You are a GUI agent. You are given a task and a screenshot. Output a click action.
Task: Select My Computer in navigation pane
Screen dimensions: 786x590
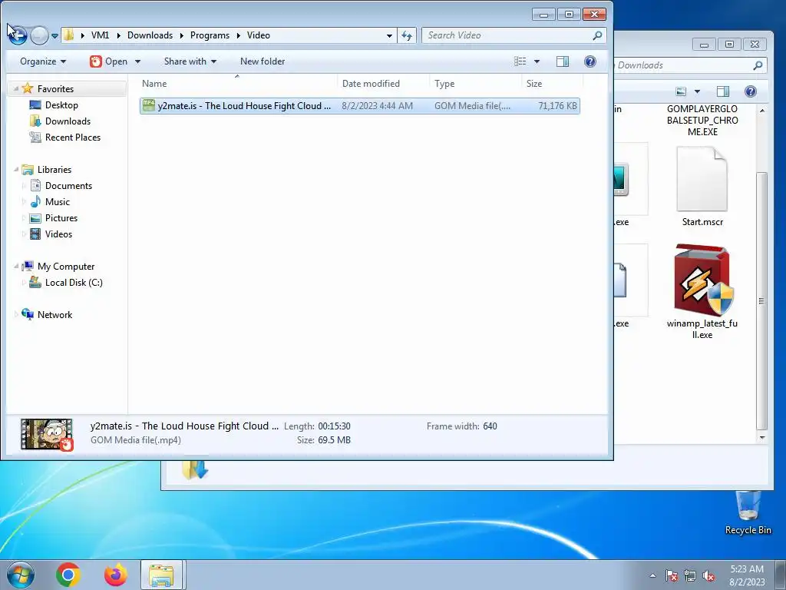66,267
